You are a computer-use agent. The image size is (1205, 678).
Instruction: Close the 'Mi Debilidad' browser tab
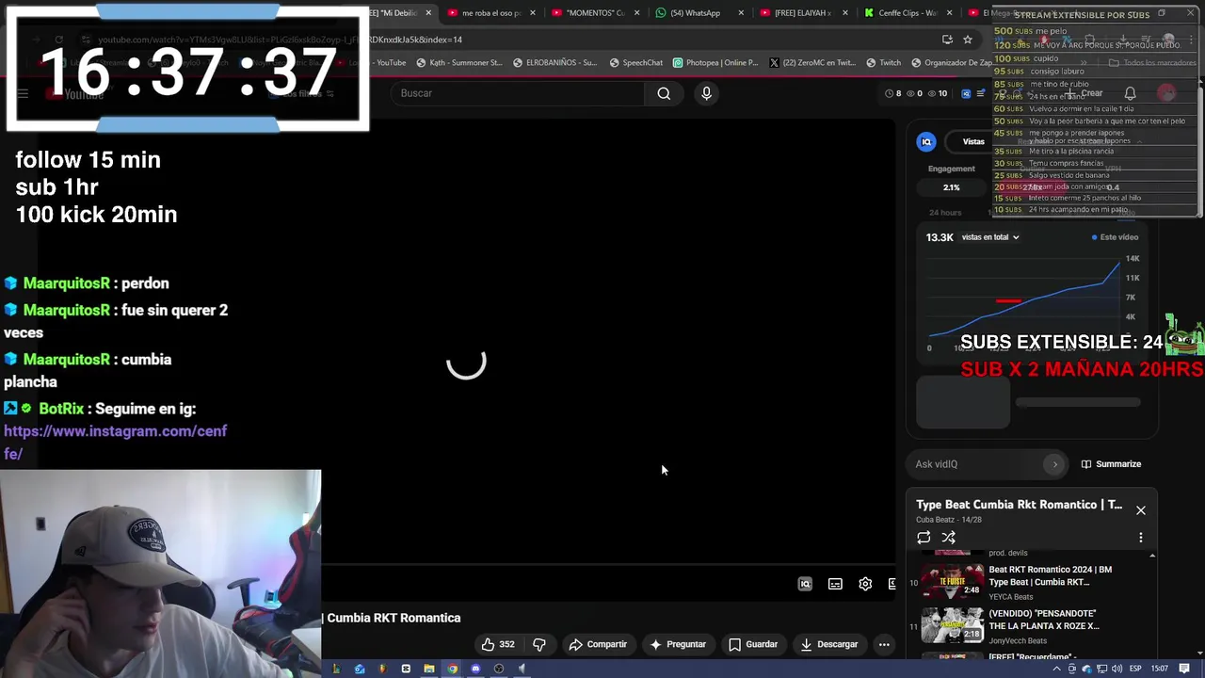tap(428, 13)
